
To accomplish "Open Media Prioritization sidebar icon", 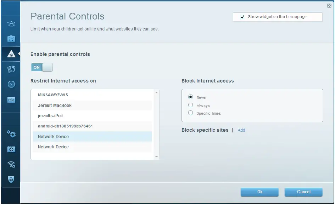I will tap(11, 69).
